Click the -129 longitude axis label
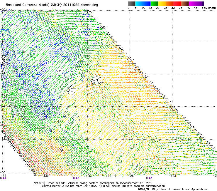The height and width of the screenshot is (191, 217). coord(87,176)
